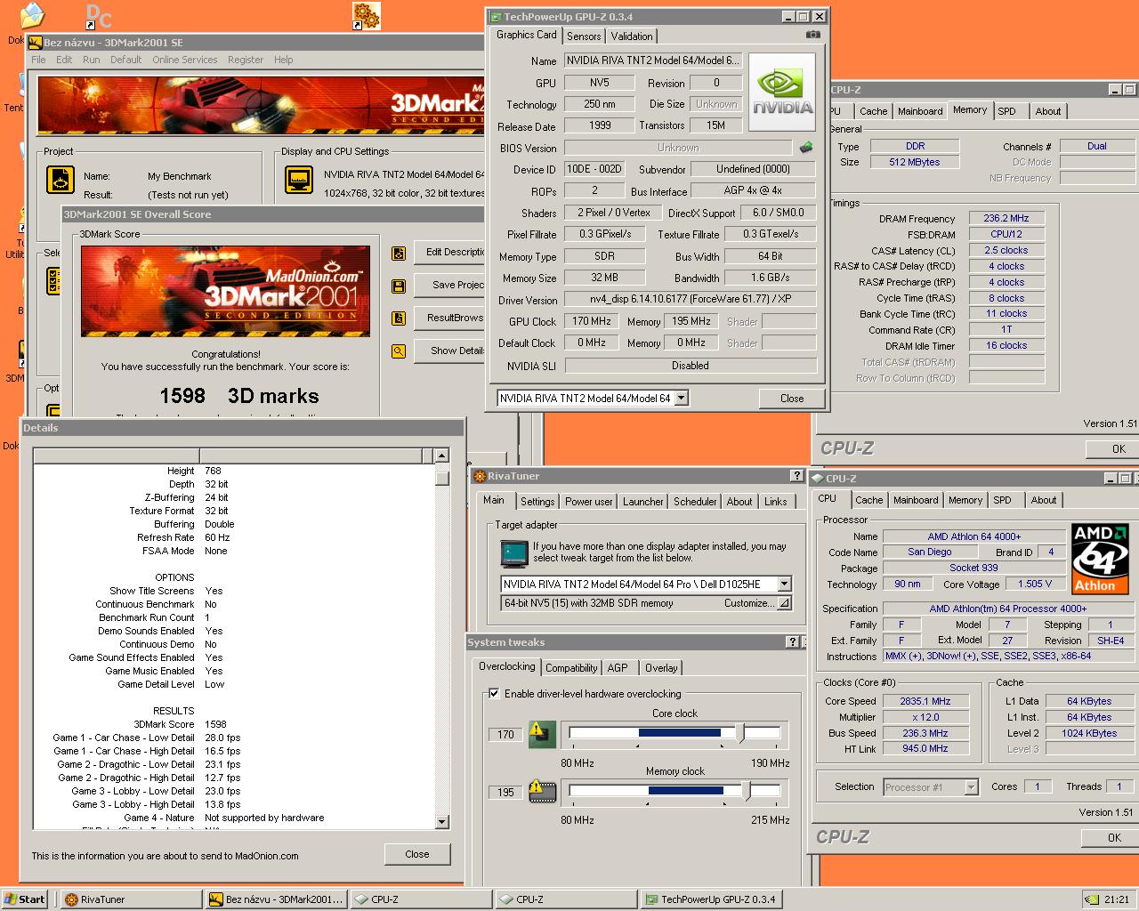Image resolution: width=1139 pixels, height=911 pixels.
Task: Switch to the Compatibility tab in System tweaks
Action: [571, 668]
